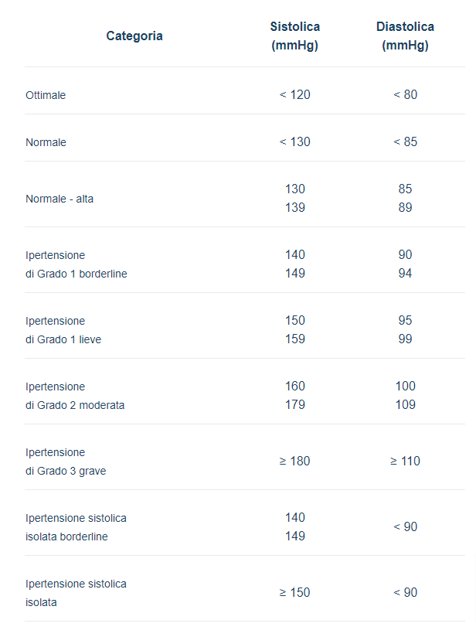Click the ≥ 110 diastolic value

click(405, 461)
